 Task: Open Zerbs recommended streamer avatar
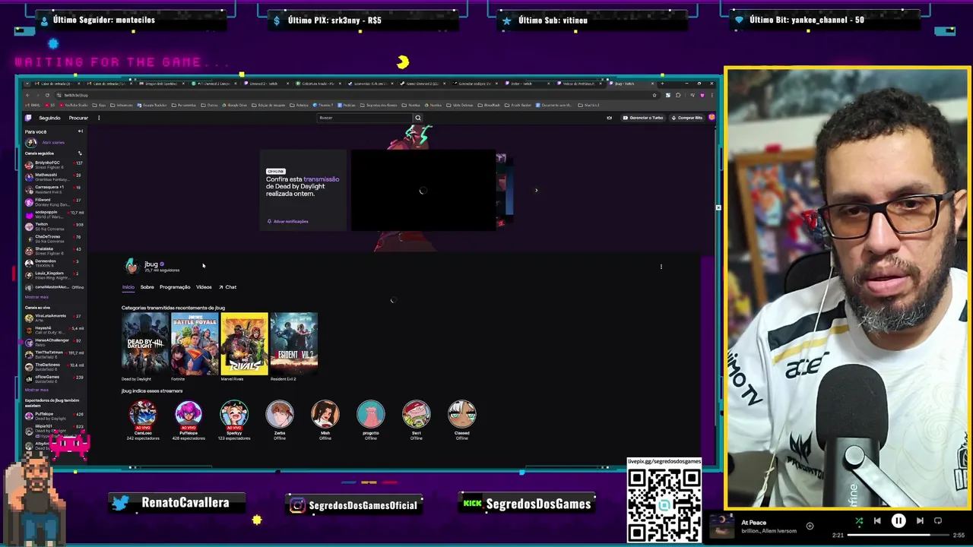coord(280,415)
